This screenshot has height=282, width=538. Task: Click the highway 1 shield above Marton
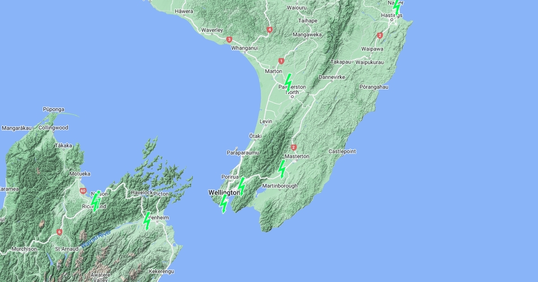pos(281,61)
